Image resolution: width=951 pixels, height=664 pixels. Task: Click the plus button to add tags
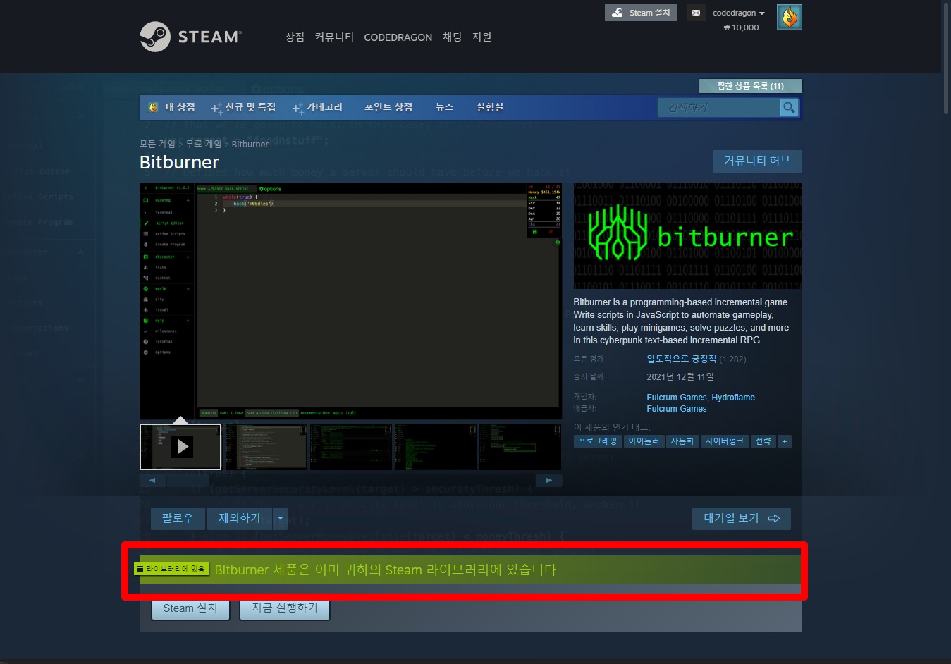coord(784,441)
